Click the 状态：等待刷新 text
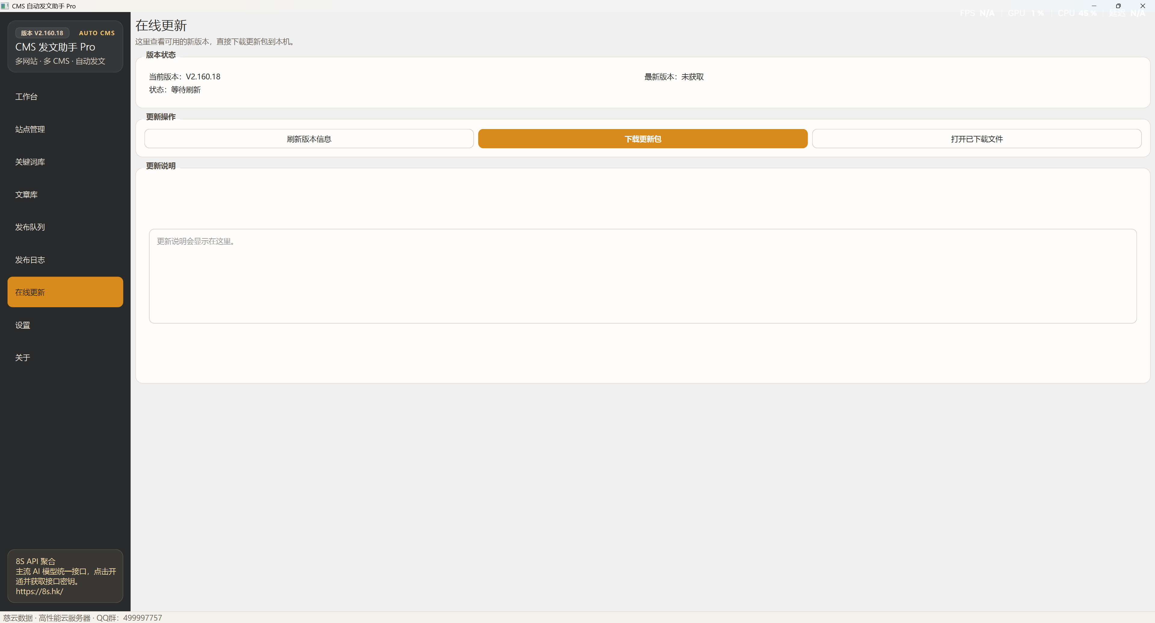Image resolution: width=1155 pixels, height=623 pixels. pos(175,90)
